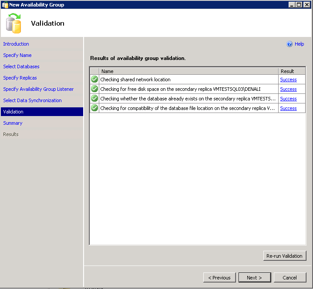
Task: Go back with the Previous button
Action: click(x=219, y=278)
